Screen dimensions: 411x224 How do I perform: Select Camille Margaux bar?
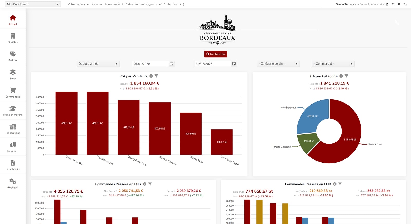[98, 123]
